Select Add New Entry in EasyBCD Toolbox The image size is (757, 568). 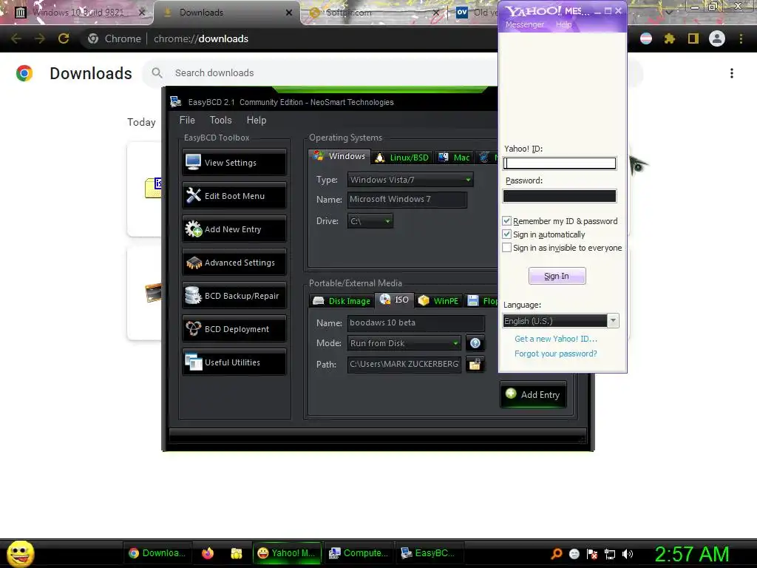coord(234,229)
